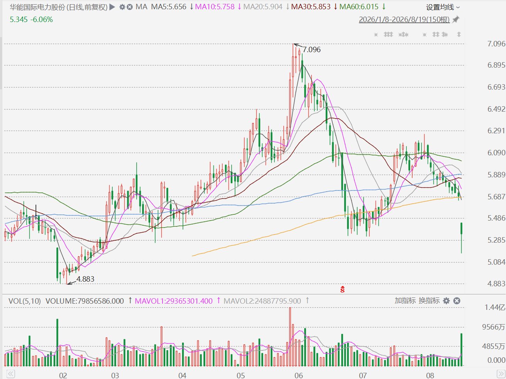Open the 2026/1/8-2026/8/19(150根) date range link

pos(404,19)
